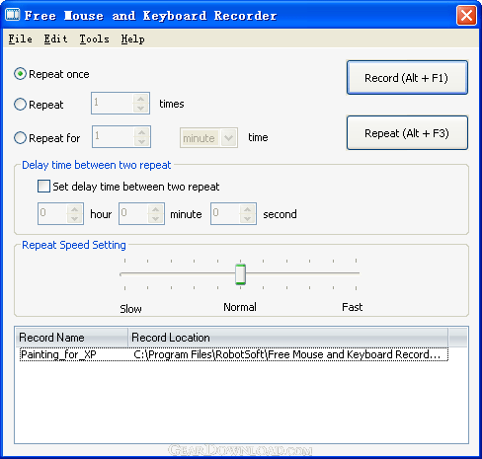Decrease the delay minute spinner
This screenshot has width=482, height=459.
click(156, 218)
